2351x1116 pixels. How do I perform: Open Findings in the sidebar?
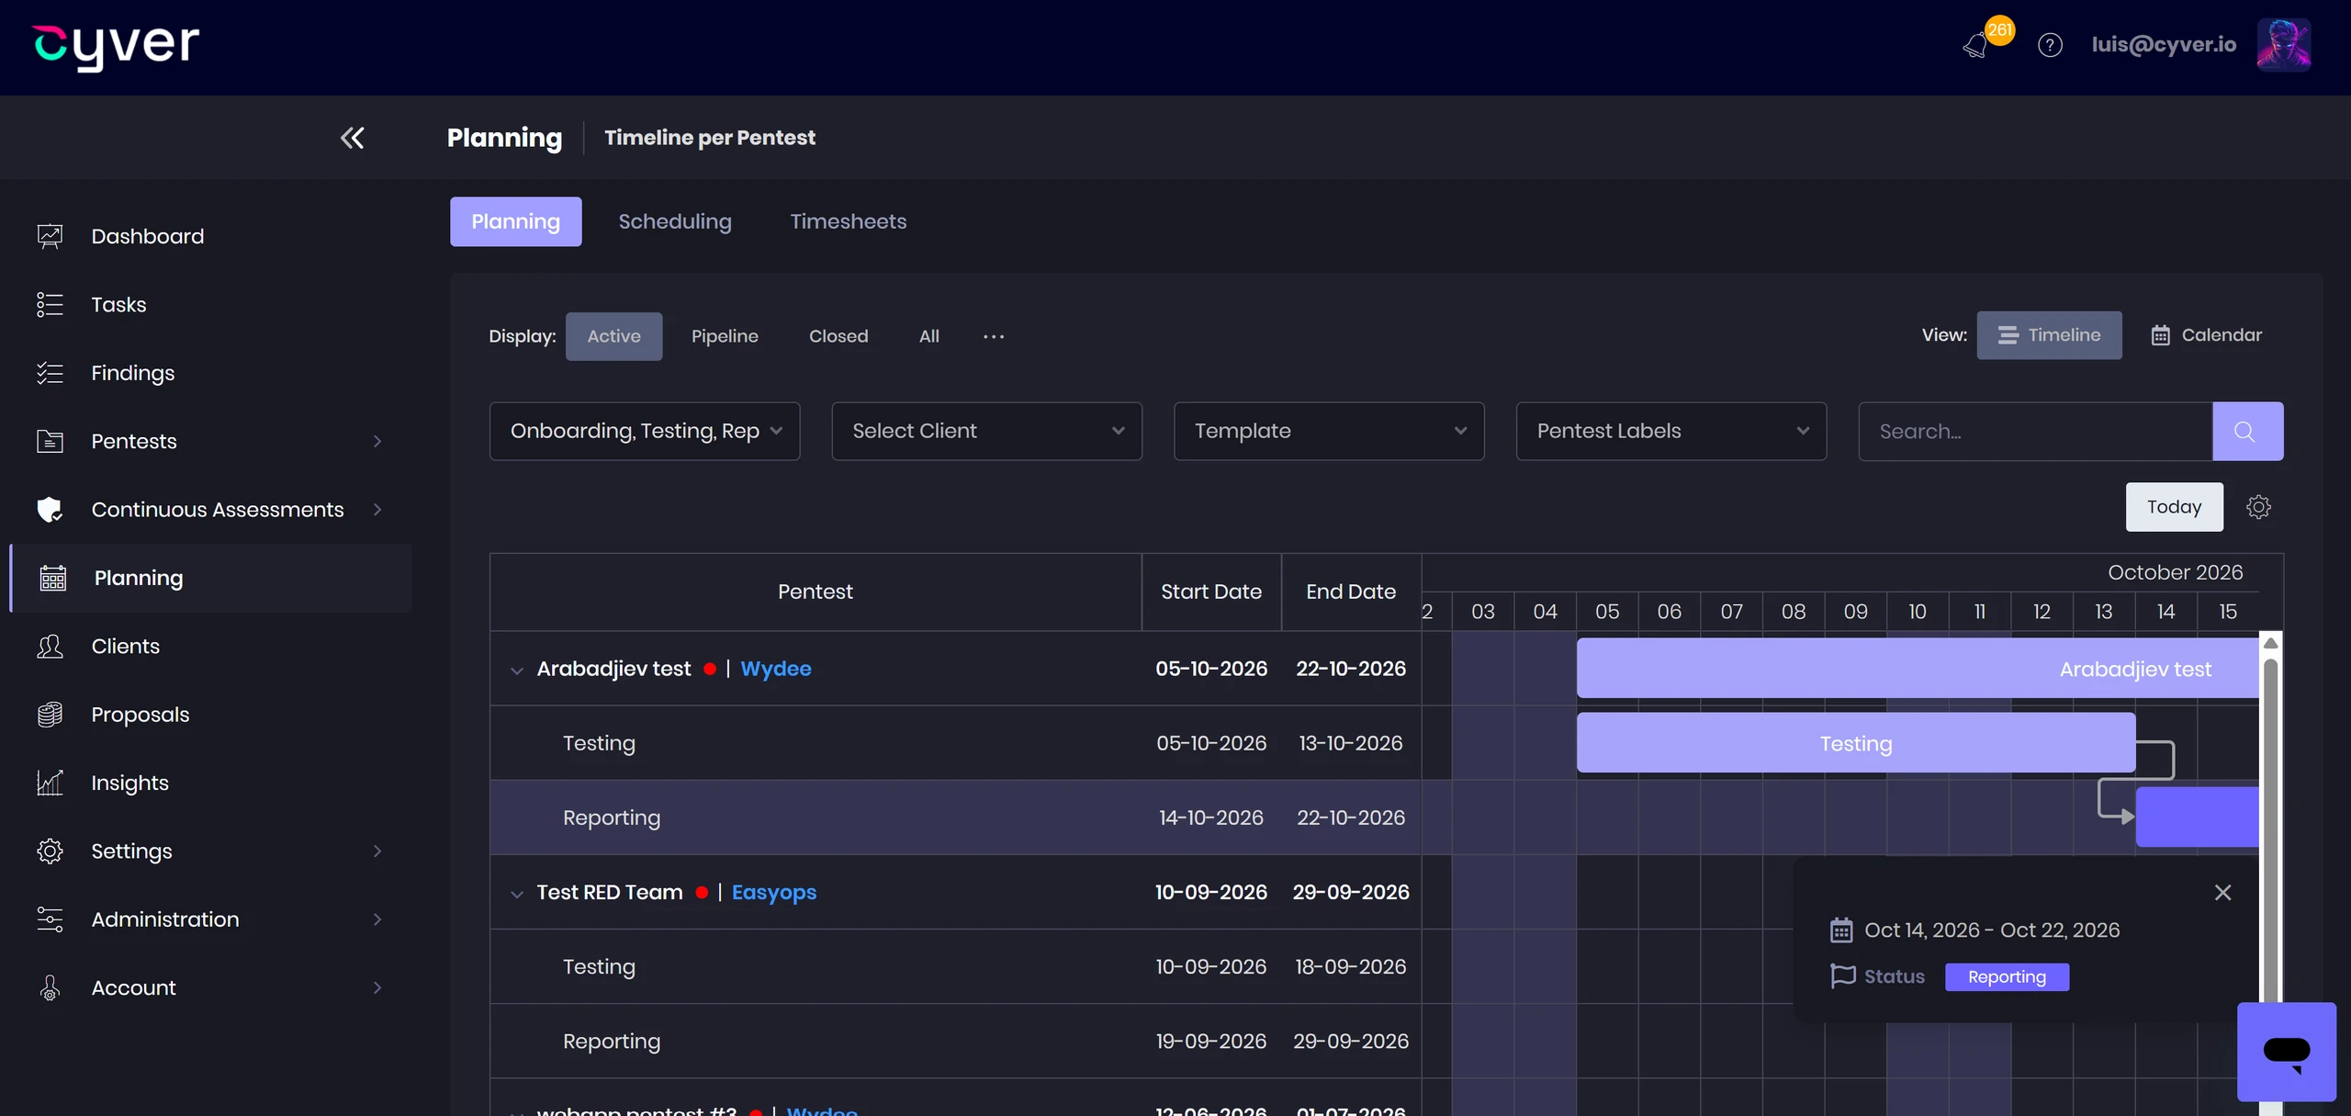pyautogui.click(x=132, y=373)
